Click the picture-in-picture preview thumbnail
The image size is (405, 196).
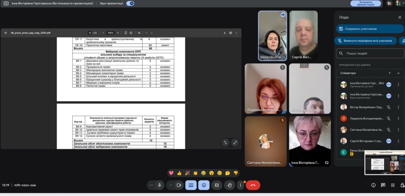coord(385,163)
